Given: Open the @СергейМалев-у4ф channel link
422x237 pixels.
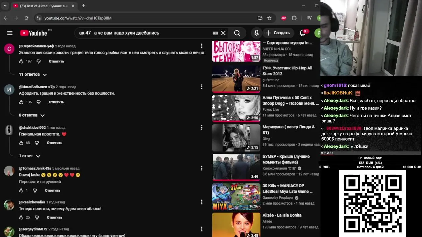Looking at the screenshot, I should tap(36, 46).
